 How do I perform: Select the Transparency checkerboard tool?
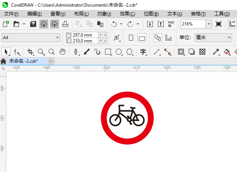(x=202, y=52)
